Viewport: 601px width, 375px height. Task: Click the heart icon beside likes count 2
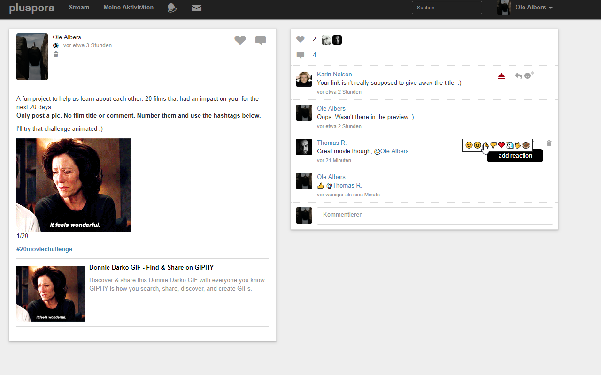[300, 39]
